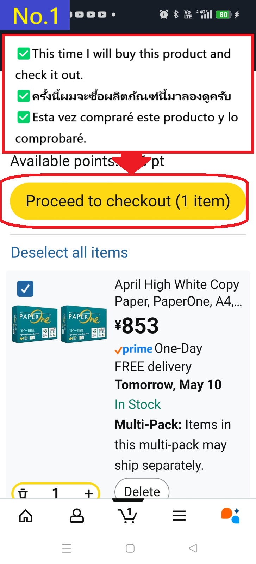Tap the Android back navigation button
The width and height of the screenshot is (256, 564).
[x=192, y=548]
